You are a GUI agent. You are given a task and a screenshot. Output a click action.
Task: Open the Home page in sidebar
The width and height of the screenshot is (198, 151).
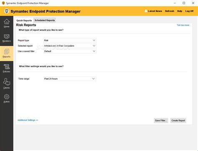pos(7,23)
